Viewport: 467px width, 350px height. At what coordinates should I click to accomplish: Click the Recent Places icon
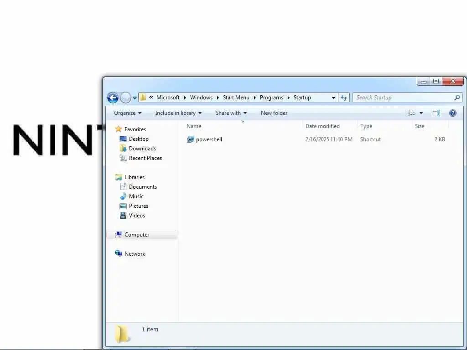123,158
